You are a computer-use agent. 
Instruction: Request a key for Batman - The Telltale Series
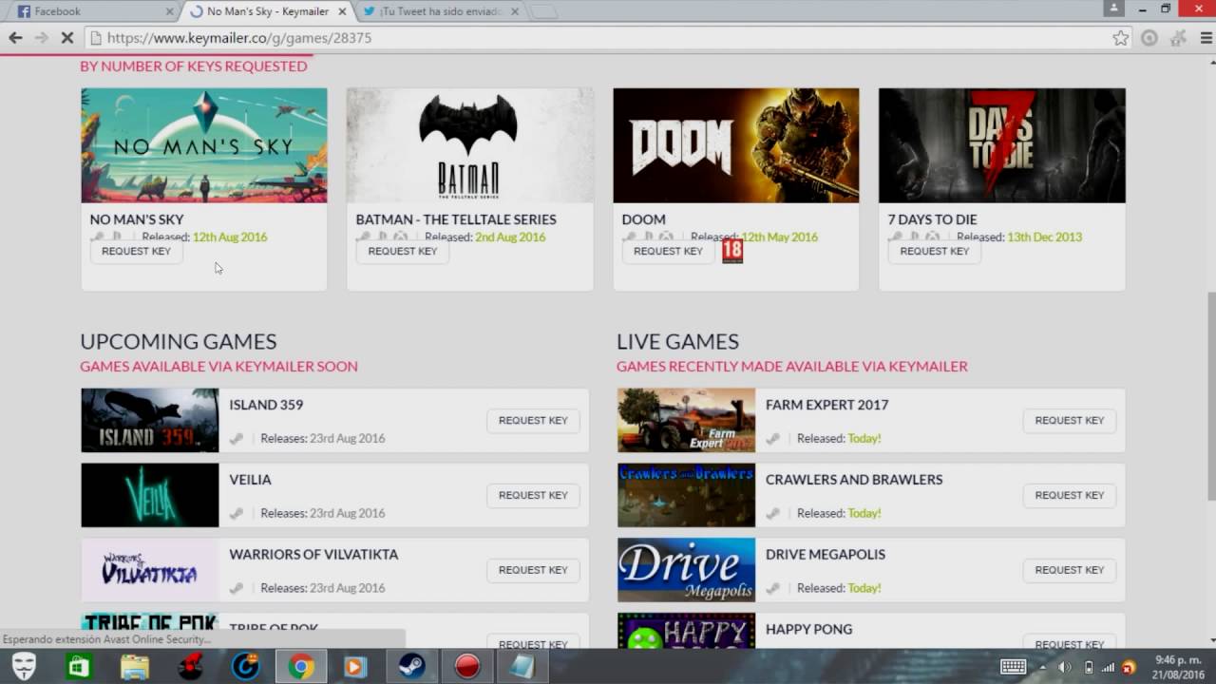tap(403, 251)
